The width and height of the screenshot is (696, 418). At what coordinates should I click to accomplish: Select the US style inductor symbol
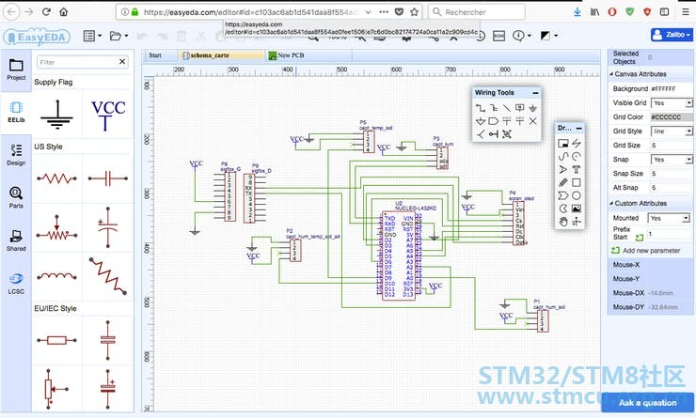56,276
